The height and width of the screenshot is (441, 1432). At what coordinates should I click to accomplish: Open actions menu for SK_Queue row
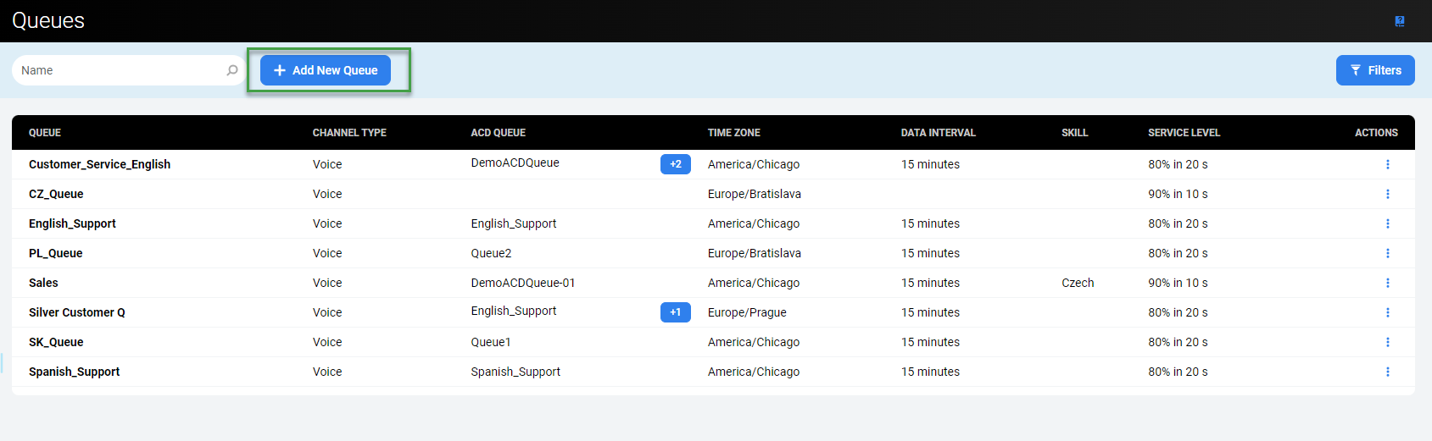[x=1387, y=342]
